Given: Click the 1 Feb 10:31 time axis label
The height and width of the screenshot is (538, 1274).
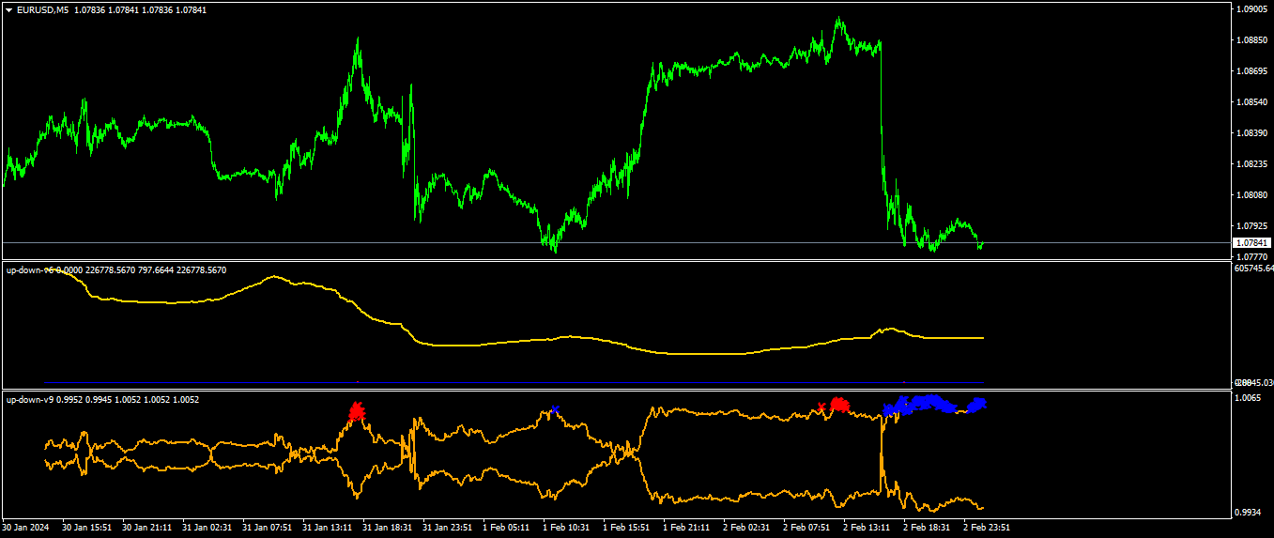Looking at the screenshot, I should coord(567,528).
